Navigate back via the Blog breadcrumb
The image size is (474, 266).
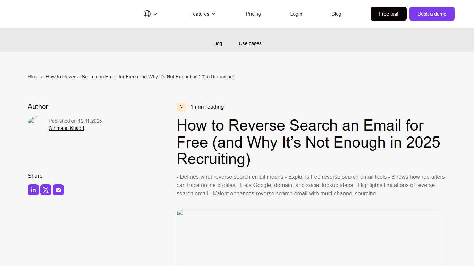coord(32,76)
